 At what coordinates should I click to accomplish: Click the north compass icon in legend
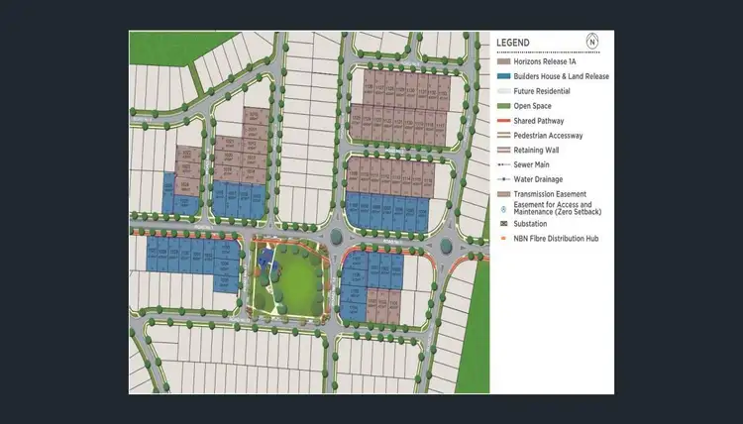pos(592,42)
